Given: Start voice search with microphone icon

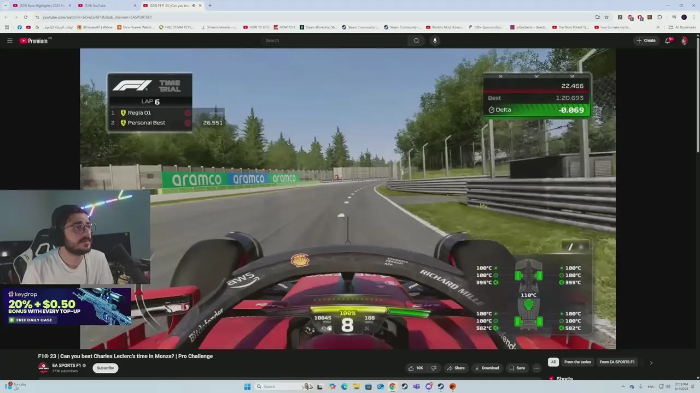Looking at the screenshot, I should point(435,40).
